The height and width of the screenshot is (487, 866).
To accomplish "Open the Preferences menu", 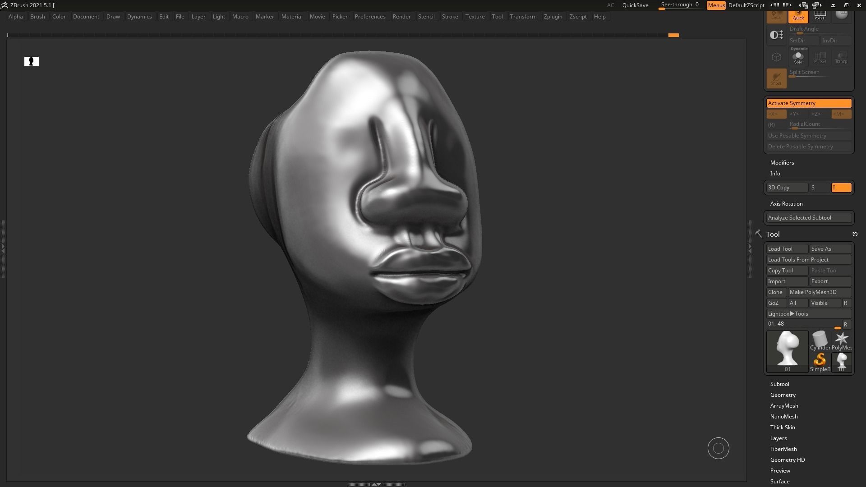I will click(x=370, y=17).
